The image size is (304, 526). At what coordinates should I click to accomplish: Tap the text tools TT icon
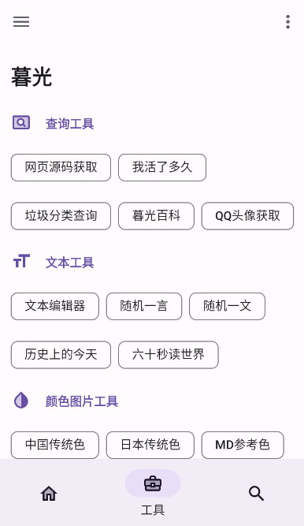[21, 261]
